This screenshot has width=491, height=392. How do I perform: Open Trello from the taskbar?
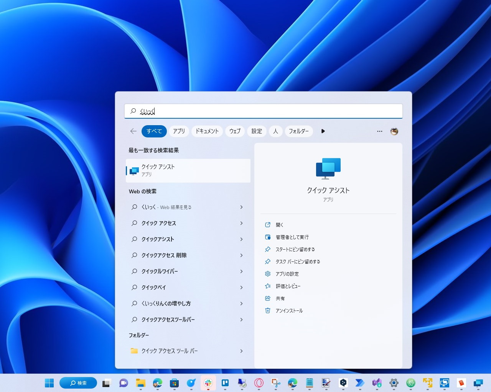(x=226, y=383)
